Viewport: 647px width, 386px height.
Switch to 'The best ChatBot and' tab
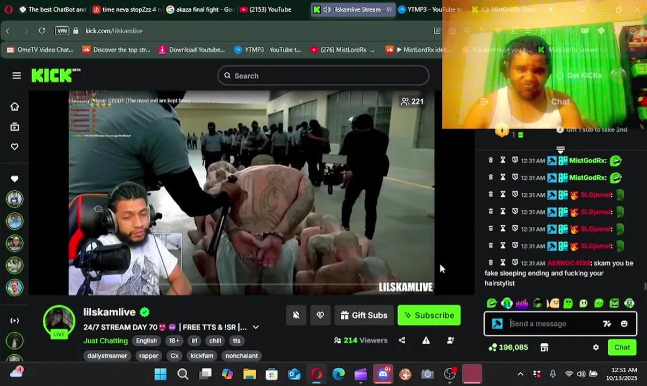click(52, 10)
